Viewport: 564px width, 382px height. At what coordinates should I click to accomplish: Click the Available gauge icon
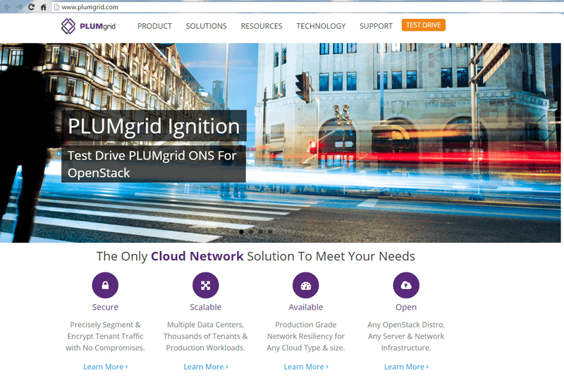tap(306, 286)
